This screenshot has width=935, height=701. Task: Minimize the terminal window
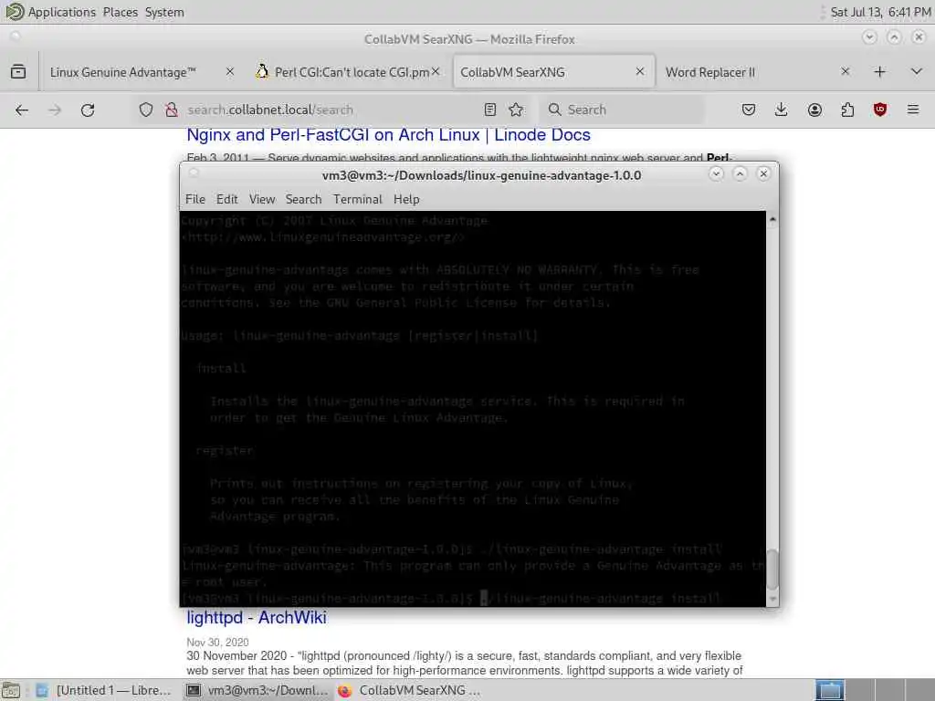(716, 173)
